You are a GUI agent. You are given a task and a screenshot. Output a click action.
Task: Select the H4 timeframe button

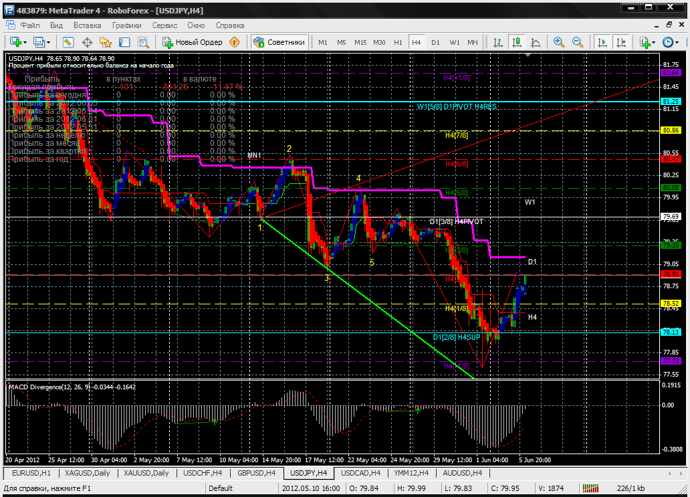(417, 42)
